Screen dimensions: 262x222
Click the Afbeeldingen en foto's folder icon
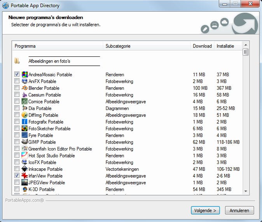point(17,61)
